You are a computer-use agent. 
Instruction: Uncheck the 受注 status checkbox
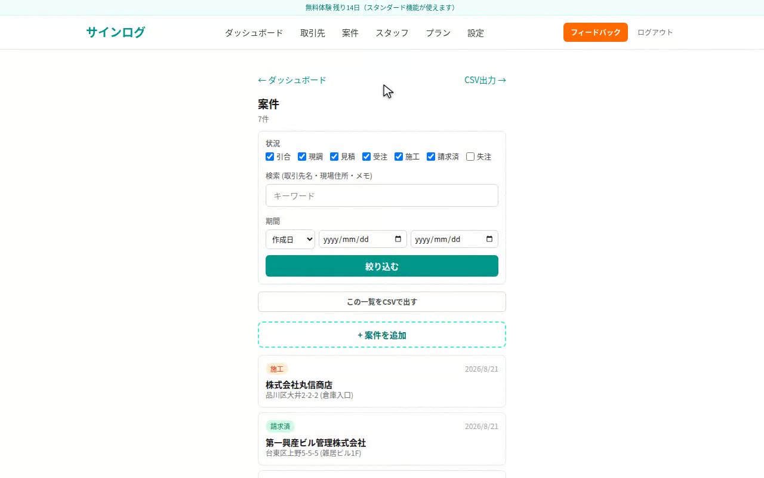(x=366, y=157)
